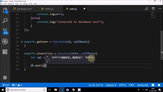This screenshot has width=163, height=92.
Task: Open File Explorer from the taskbar
Action: click(56, 90)
